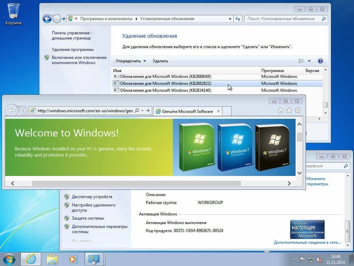Click the Internet Explorer taskbar icon
Screen dimensions: 354x266
click(x=31, y=259)
